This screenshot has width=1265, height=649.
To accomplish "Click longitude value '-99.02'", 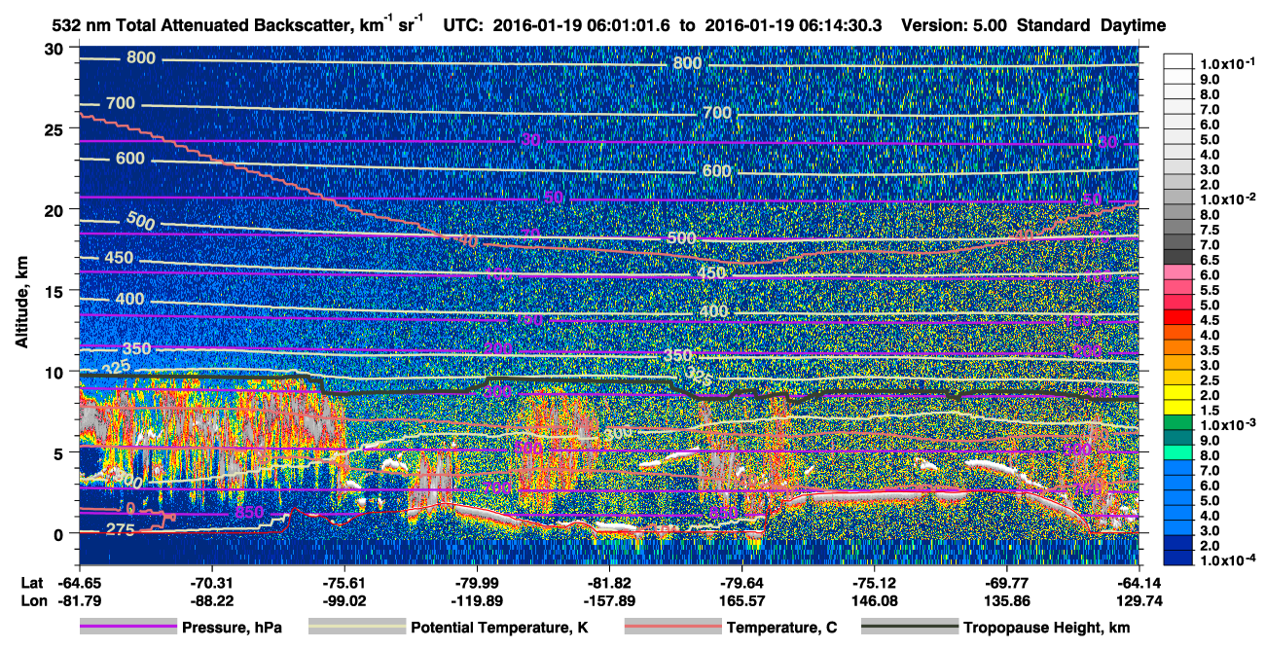I will tap(343, 600).
